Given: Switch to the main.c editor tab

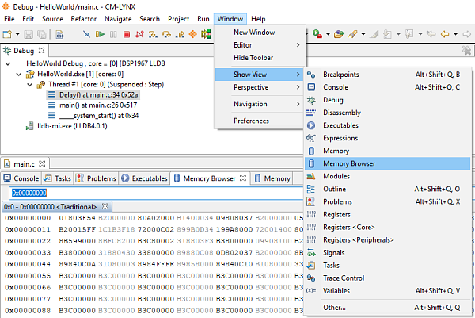Looking at the screenshot, I should (x=24, y=164).
